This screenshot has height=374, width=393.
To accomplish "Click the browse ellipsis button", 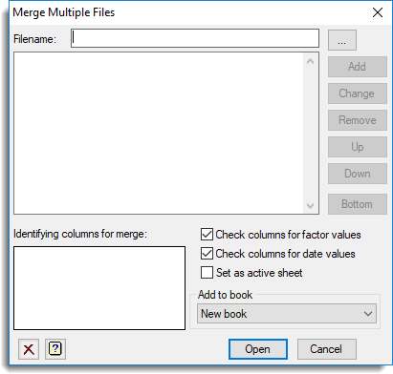I will [x=342, y=40].
